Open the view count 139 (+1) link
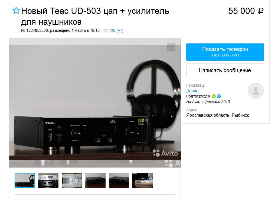278x199 pixels. 116,31
